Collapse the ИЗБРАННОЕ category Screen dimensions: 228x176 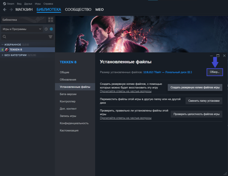point(2,44)
